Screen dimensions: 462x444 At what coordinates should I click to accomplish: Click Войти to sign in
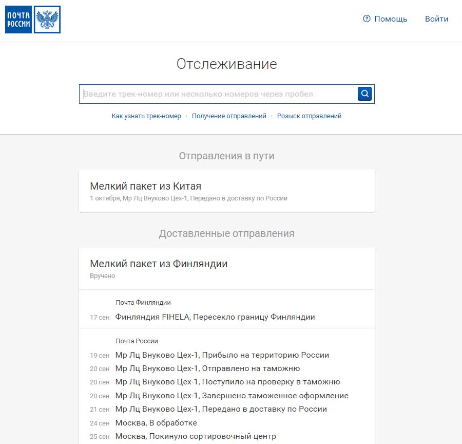pos(436,19)
